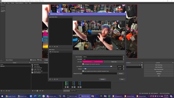Open the Profile menu
The height and width of the screenshot is (98, 174).
(13, 3)
